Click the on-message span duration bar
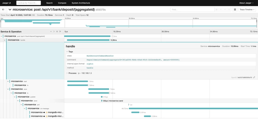This screenshot has width=258, height=130. 193,108
